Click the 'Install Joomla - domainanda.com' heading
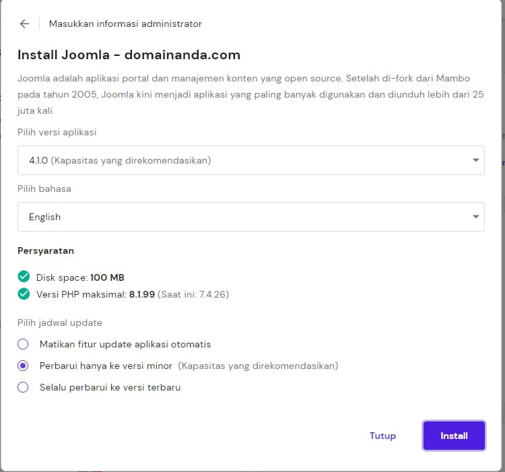Viewport: 505px width, 472px height. pyautogui.click(x=129, y=55)
